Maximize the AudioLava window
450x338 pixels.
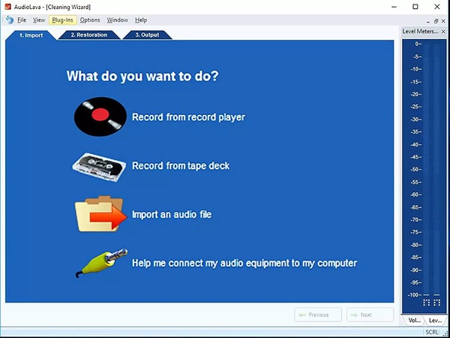coord(415,7)
